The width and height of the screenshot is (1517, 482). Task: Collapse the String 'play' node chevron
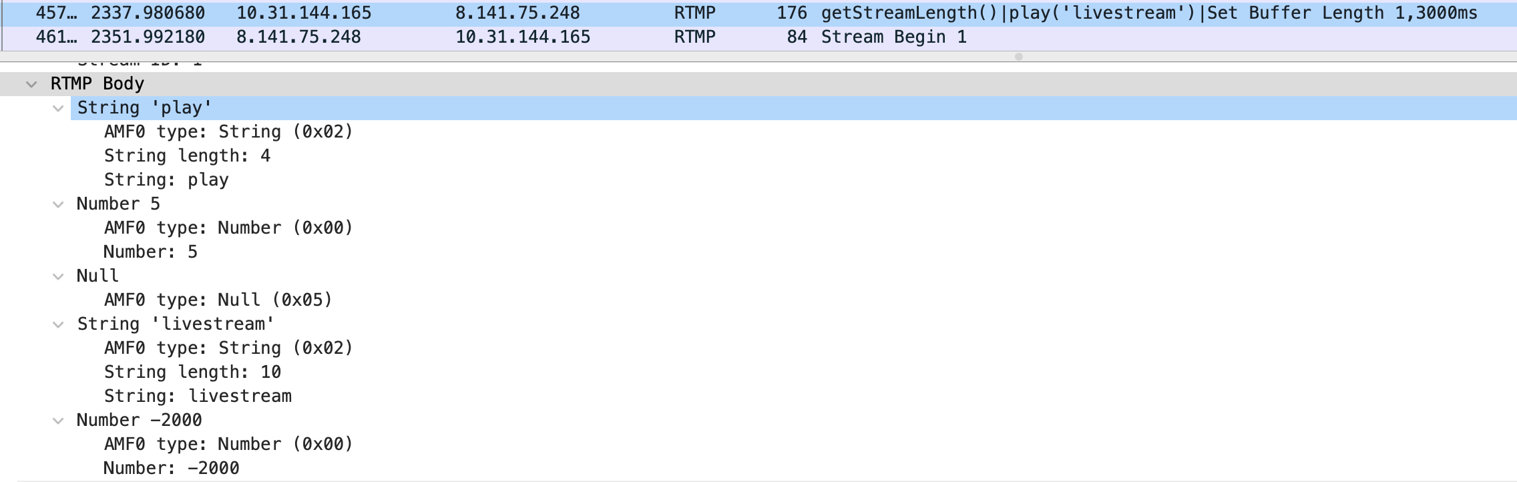[58, 108]
